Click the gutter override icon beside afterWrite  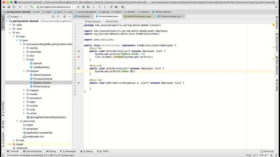tap(79, 68)
